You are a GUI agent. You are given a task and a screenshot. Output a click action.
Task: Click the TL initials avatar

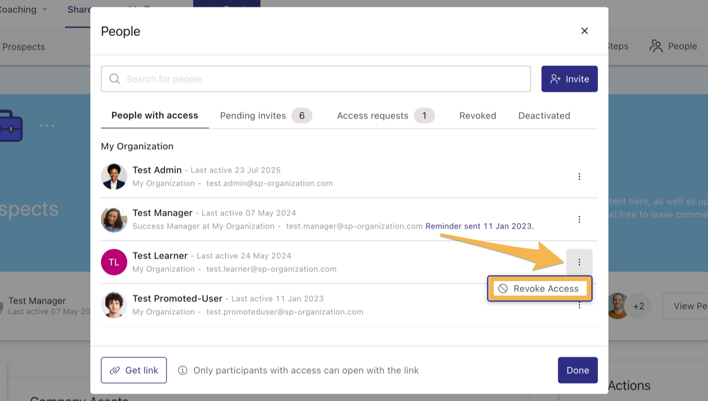[114, 262]
